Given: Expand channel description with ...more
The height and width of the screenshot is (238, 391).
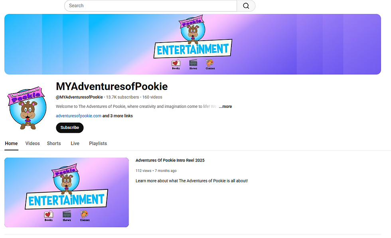Looking at the screenshot, I should [x=225, y=106].
